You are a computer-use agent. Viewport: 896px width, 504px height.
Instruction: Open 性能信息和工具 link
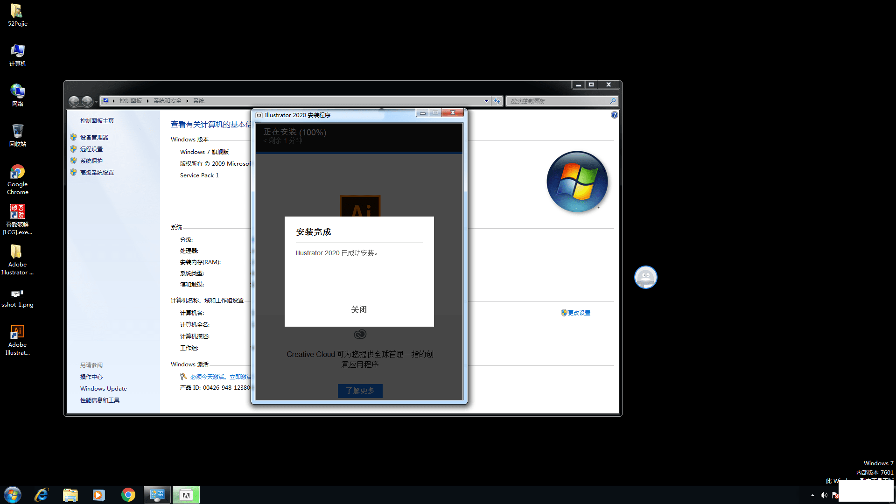(100, 400)
